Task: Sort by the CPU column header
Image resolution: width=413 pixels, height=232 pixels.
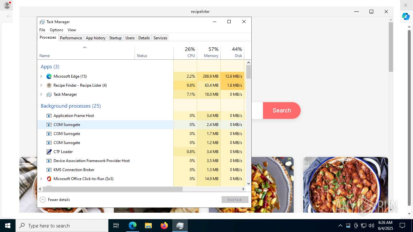Action: 185,53
